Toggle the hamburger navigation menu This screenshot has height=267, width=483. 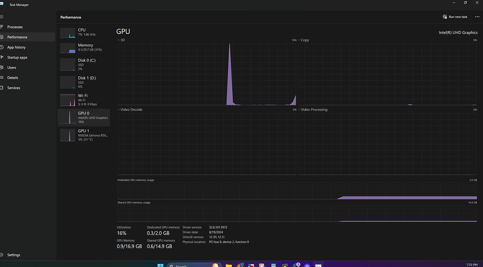point(1,17)
